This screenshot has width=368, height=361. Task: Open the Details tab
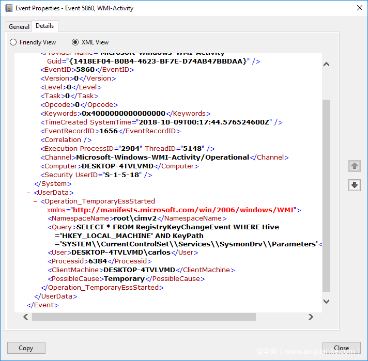coord(45,26)
